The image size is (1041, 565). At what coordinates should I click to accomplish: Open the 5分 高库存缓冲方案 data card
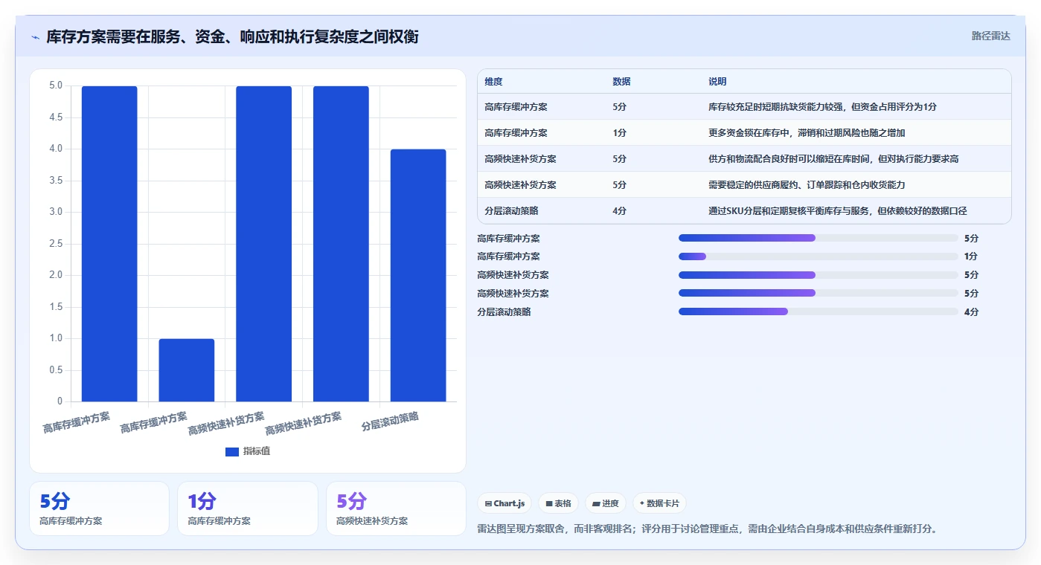pos(99,508)
